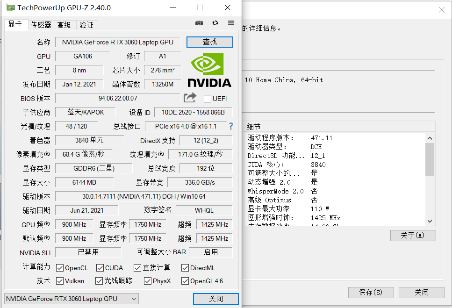Click 保存(S) button in background dialog
The image size is (452, 308).
pyautogui.click(x=371, y=293)
